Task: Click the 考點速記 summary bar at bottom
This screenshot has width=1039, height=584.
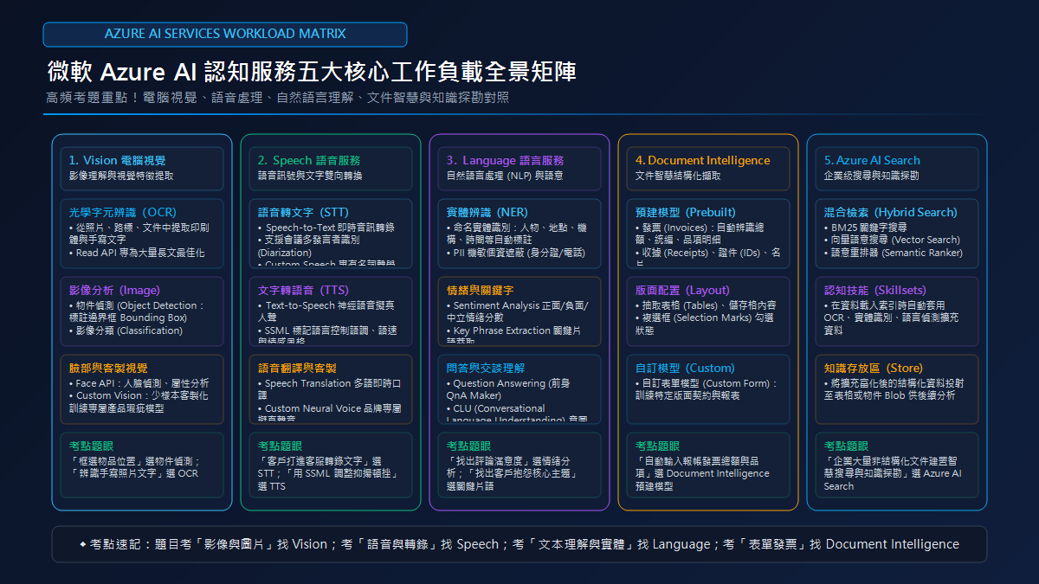Action: (519, 544)
